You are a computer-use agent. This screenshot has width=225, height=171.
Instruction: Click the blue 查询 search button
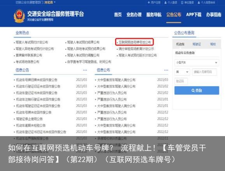197,90
